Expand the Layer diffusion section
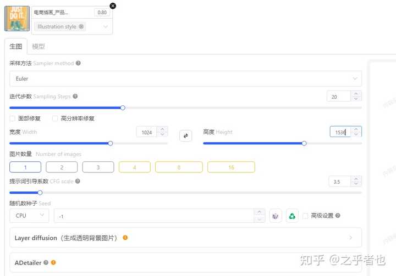The height and width of the screenshot is (276, 396). pyautogui.click(x=186, y=238)
